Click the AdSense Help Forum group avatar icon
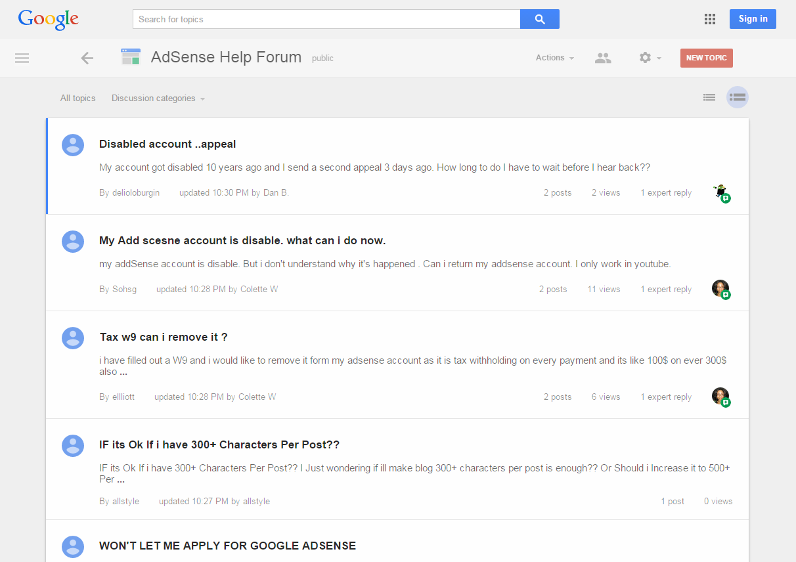 point(131,57)
